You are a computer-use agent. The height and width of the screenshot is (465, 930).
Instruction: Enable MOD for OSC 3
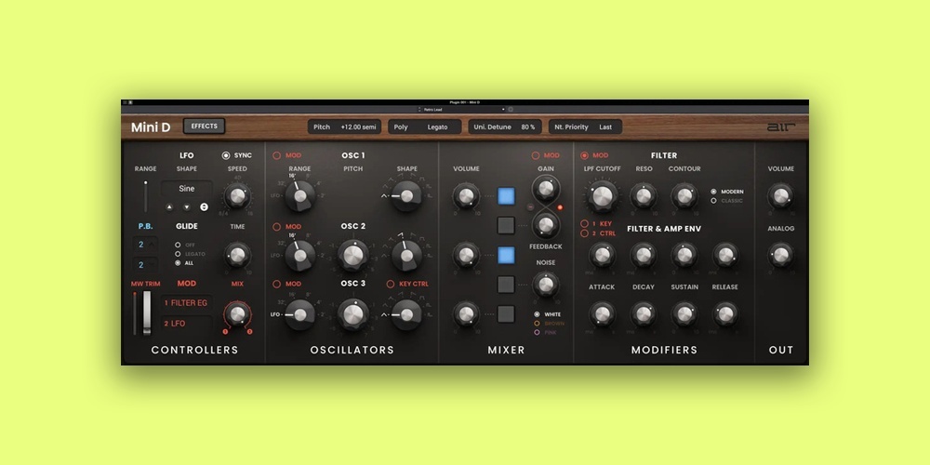coord(287,284)
